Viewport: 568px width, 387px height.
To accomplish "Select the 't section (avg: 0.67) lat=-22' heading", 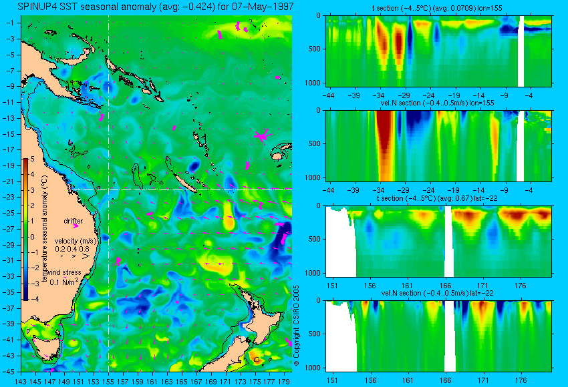I will click(x=437, y=198).
